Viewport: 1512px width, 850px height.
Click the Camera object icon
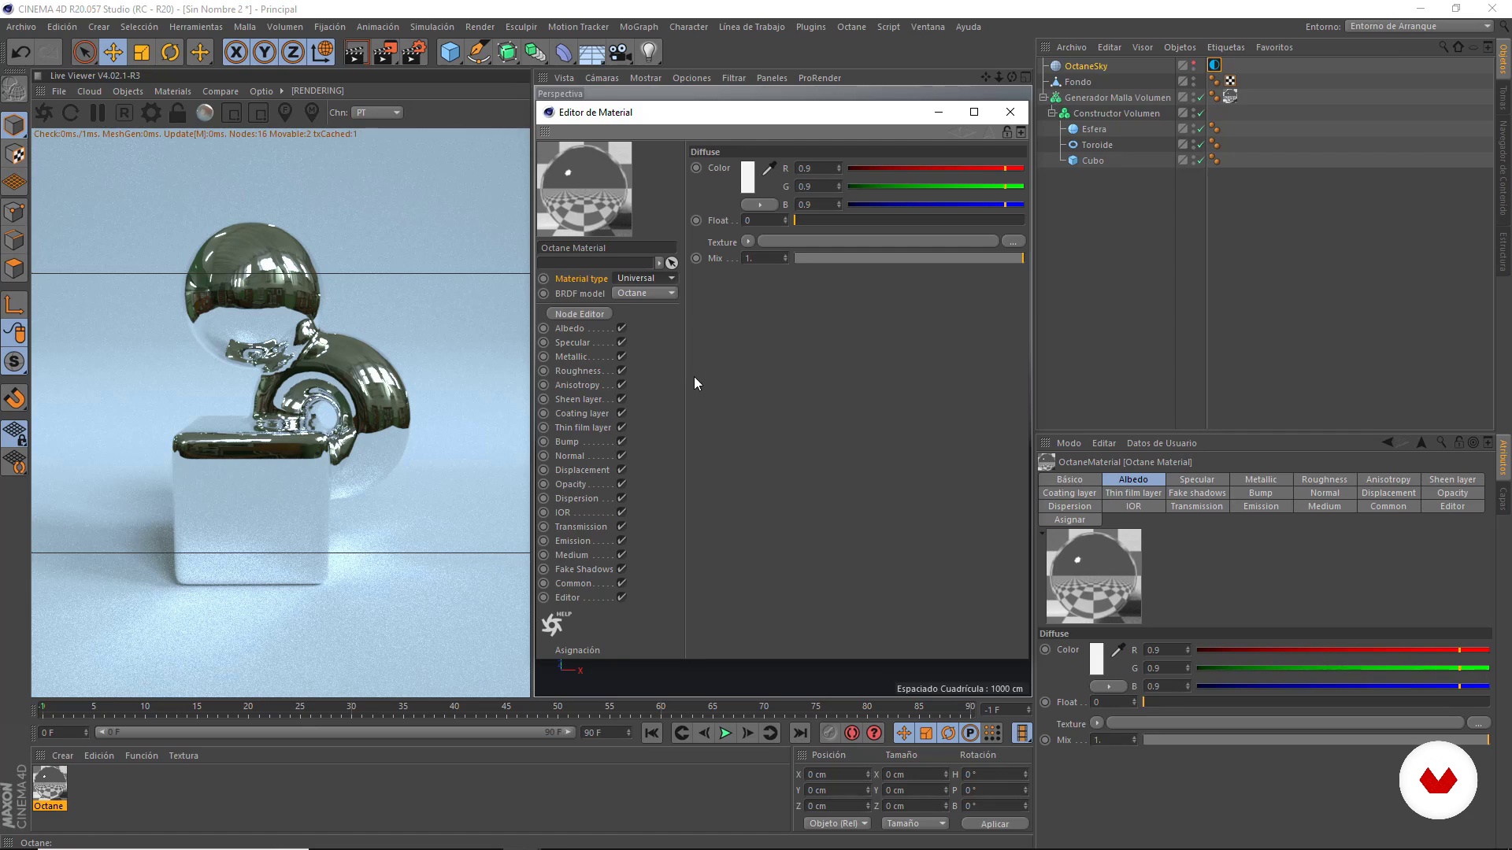[621, 53]
